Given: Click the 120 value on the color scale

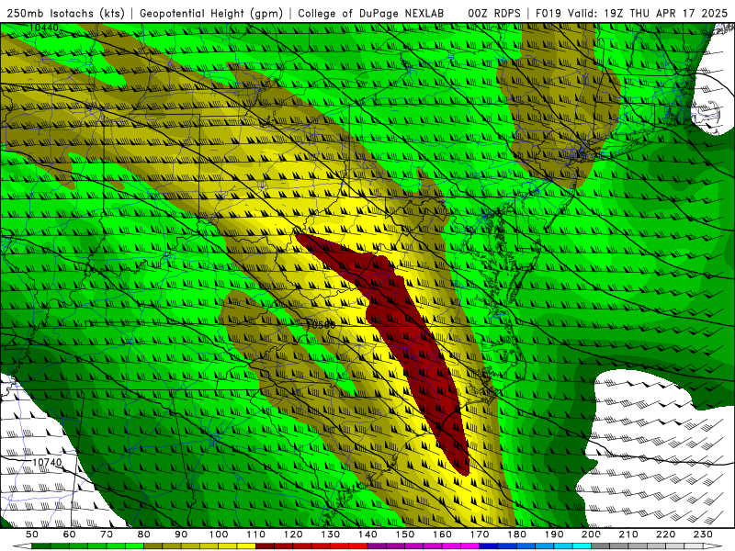Looking at the screenshot, I should [x=293, y=534].
